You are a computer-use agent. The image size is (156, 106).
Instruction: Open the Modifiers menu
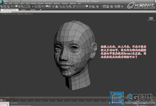[x=34, y=4]
